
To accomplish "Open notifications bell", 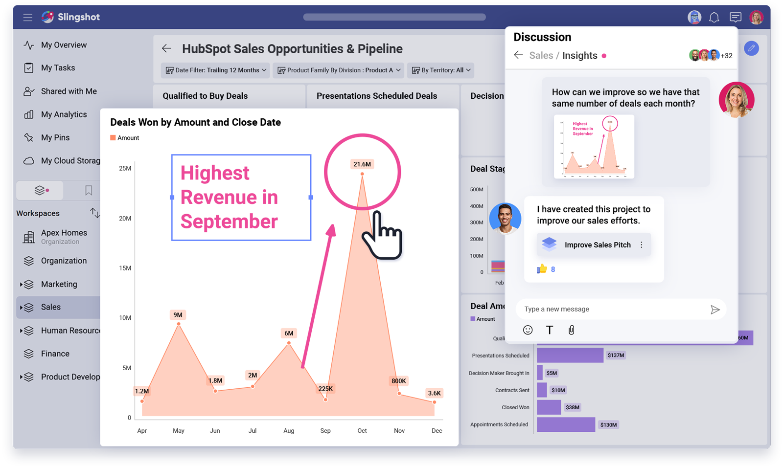I will click(x=714, y=18).
